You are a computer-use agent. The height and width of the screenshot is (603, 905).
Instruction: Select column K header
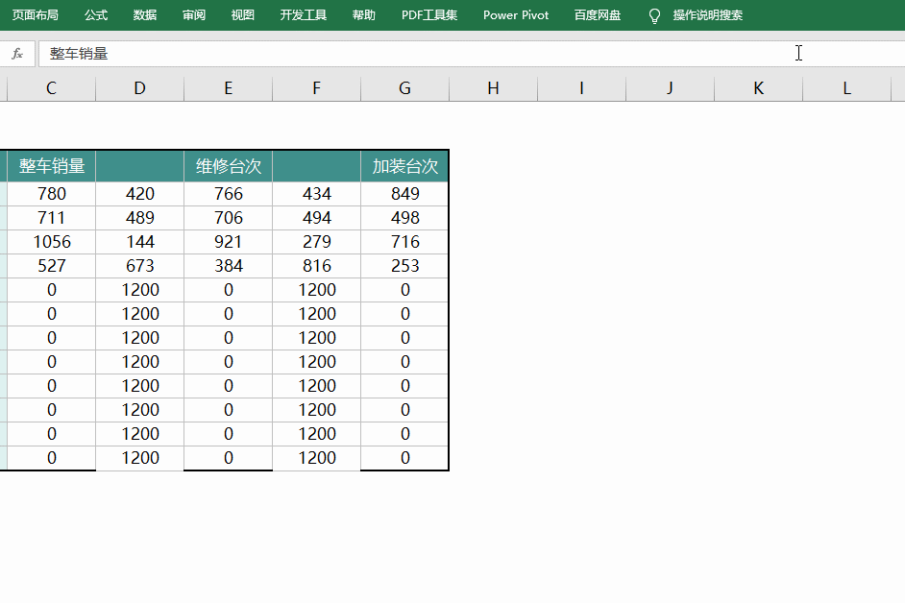pyautogui.click(x=758, y=88)
